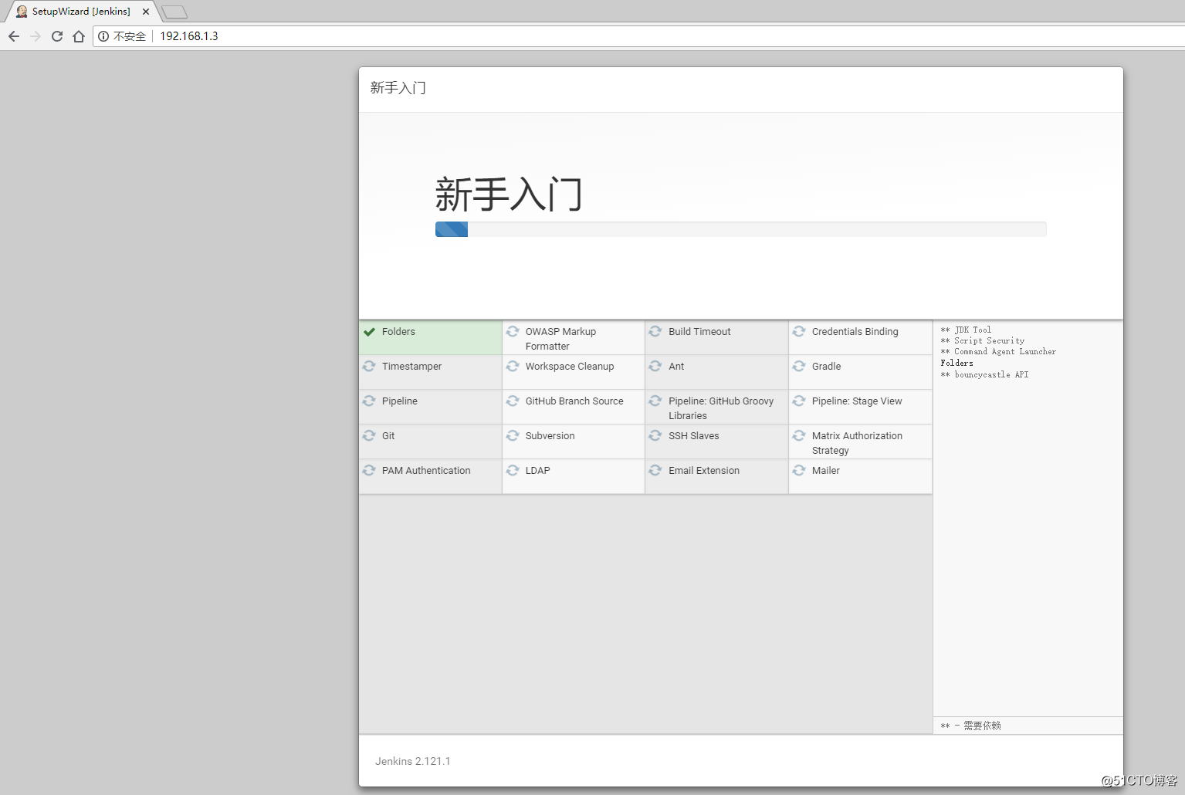Image resolution: width=1185 pixels, height=795 pixels.
Task: Click the bold Folders log entry
Action: pos(956,363)
